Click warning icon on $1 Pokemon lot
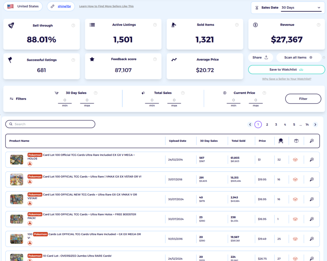 30,164
